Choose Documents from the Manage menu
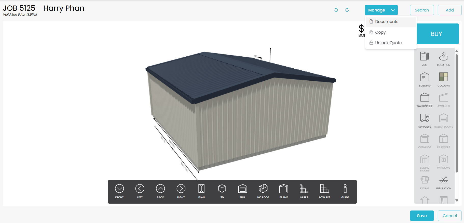The width and height of the screenshot is (464, 223). pos(386,22)
